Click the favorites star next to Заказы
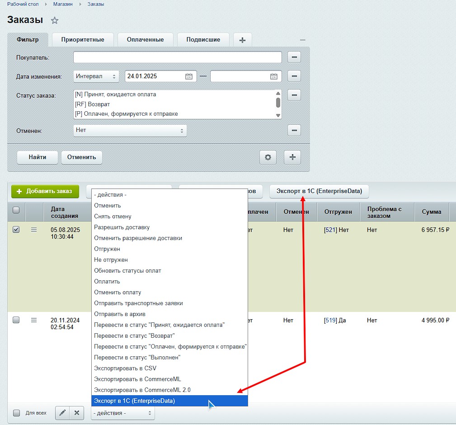 pos(55,20)
